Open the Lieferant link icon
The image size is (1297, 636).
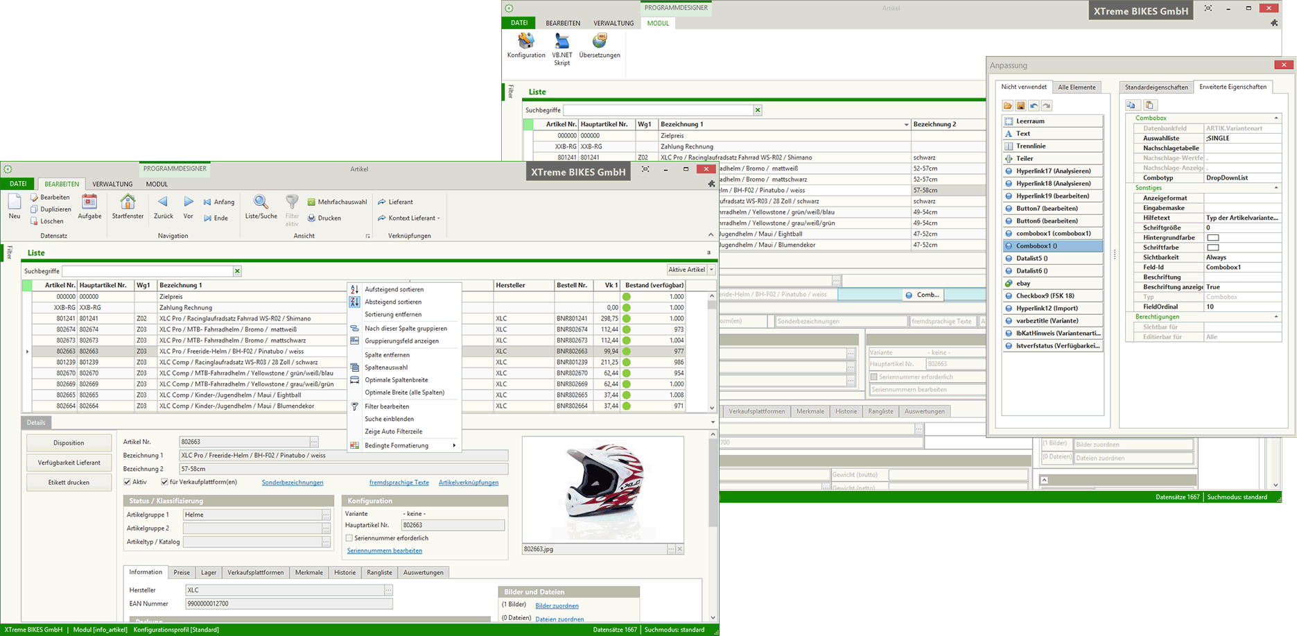coord(382,203)
